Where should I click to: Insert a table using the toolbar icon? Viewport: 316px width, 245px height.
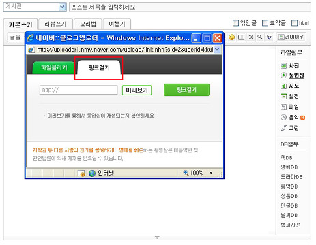(241, 37)
